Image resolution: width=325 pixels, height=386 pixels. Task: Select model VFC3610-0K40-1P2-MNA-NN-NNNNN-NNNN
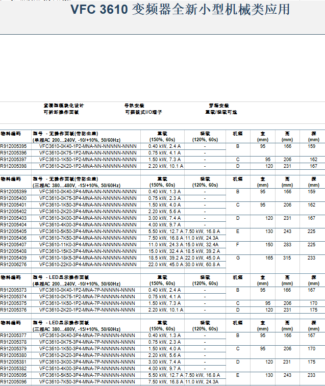point(88,146)
